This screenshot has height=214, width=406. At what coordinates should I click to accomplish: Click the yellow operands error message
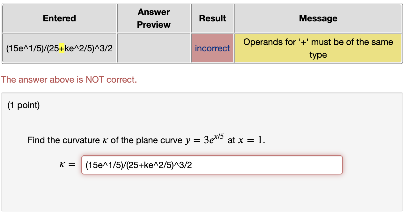(318, 48)
